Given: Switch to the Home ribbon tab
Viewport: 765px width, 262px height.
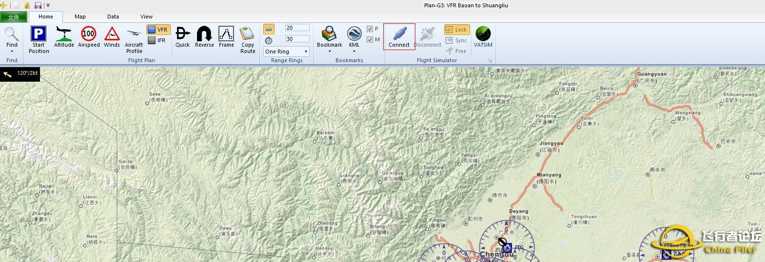Looking at the screenshot, I should (46, 17).
